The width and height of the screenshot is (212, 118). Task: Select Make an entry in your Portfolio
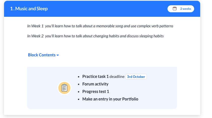(x=110, y=99)
